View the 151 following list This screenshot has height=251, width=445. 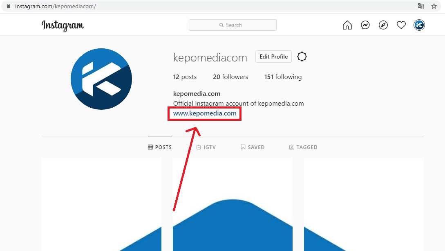[282, 77]
